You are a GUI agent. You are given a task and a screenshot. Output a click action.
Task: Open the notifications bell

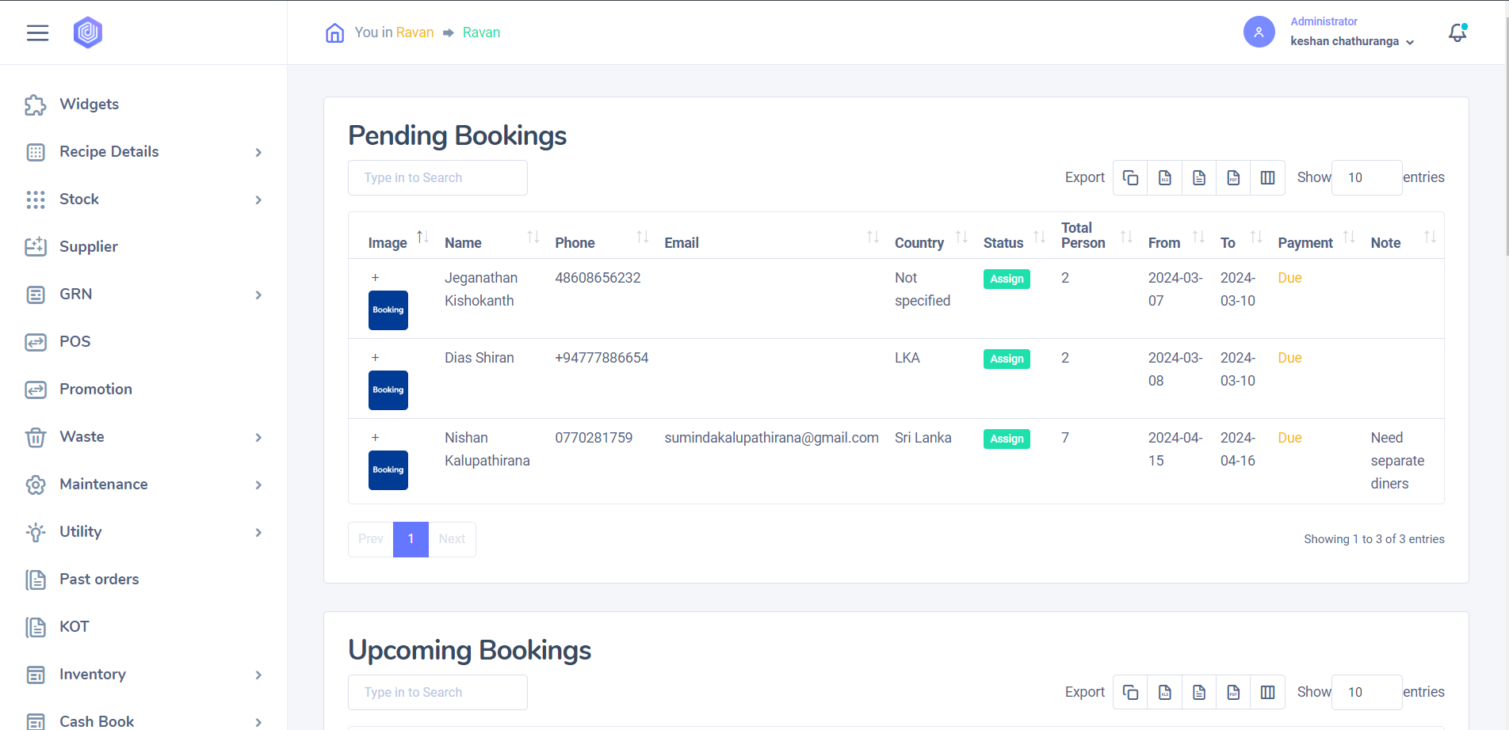click(x=1457, y=32)
